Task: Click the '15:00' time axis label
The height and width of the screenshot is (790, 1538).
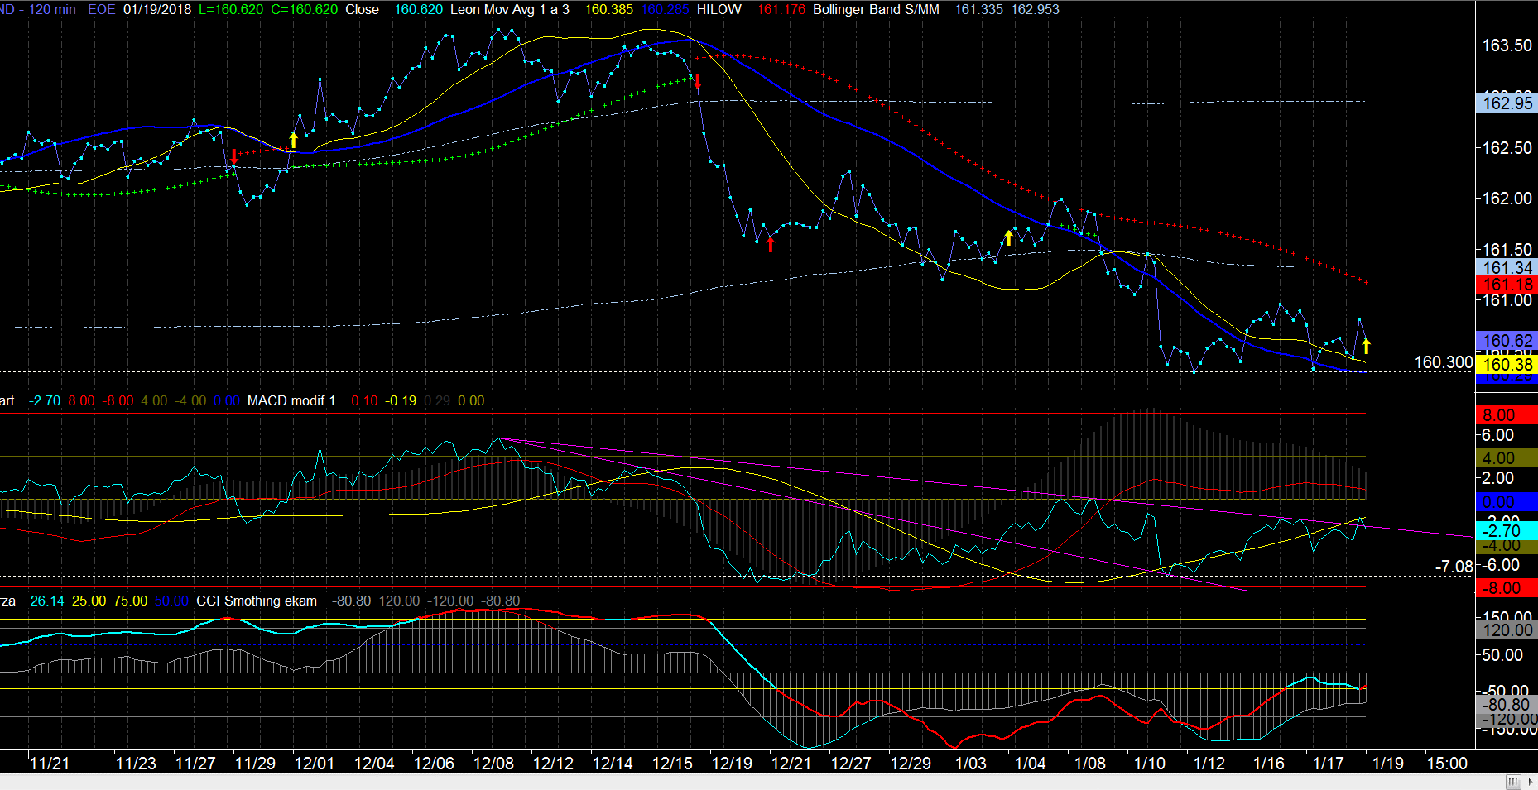Action: pos(1447,764)
